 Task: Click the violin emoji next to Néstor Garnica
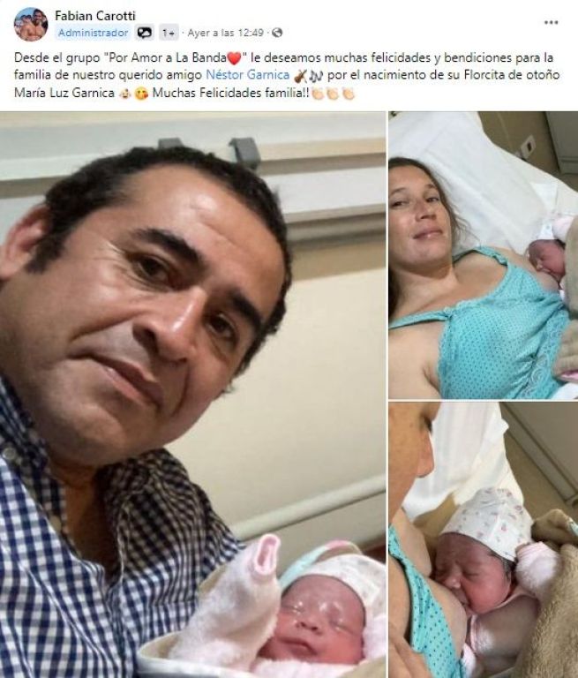(301, 76)
